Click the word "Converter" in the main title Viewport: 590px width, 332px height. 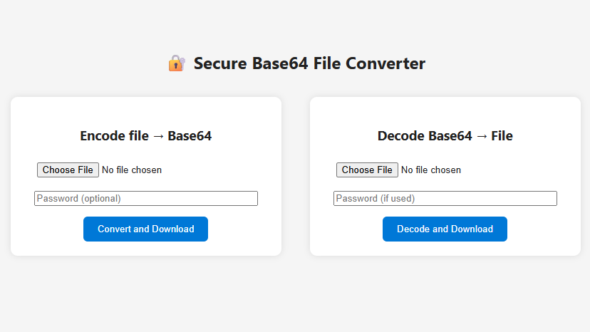[385, 63]
